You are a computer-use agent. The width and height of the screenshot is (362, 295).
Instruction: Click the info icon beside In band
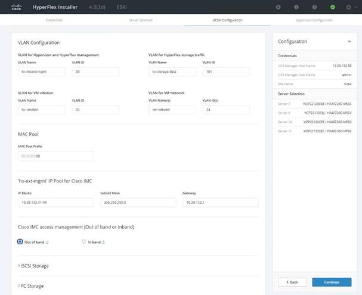(103, 242)
